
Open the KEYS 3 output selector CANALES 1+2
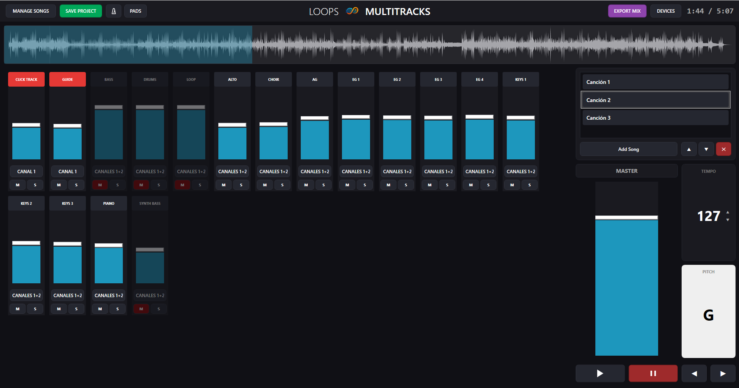pos(67,296)
